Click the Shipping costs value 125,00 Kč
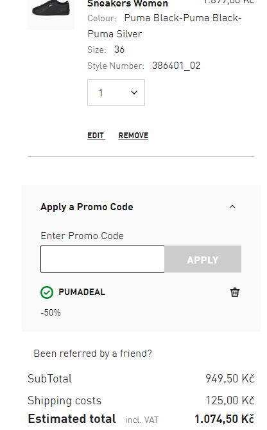Viewport: 267px width, 430px height. pyautogui.click(x=230, y=400)
